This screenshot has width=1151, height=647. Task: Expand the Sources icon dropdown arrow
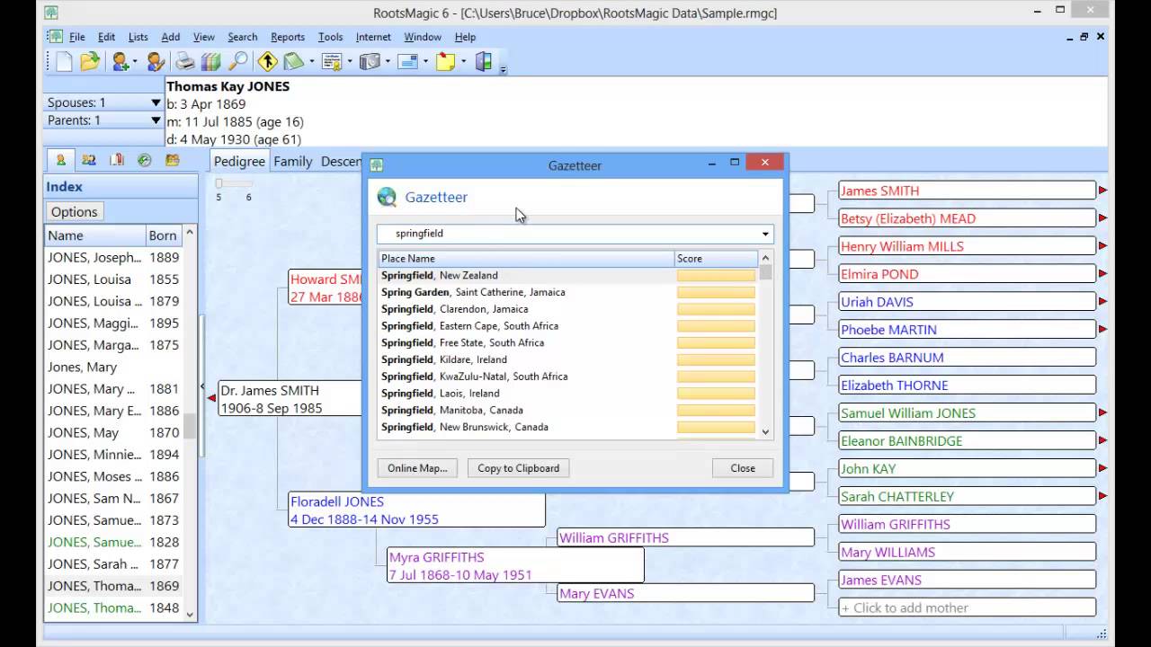click(x=350, y=62)
